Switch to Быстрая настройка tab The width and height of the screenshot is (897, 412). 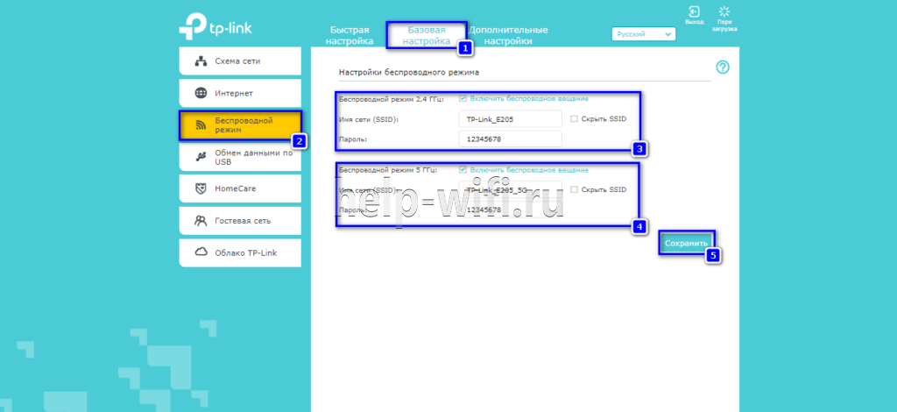point(350,35)
